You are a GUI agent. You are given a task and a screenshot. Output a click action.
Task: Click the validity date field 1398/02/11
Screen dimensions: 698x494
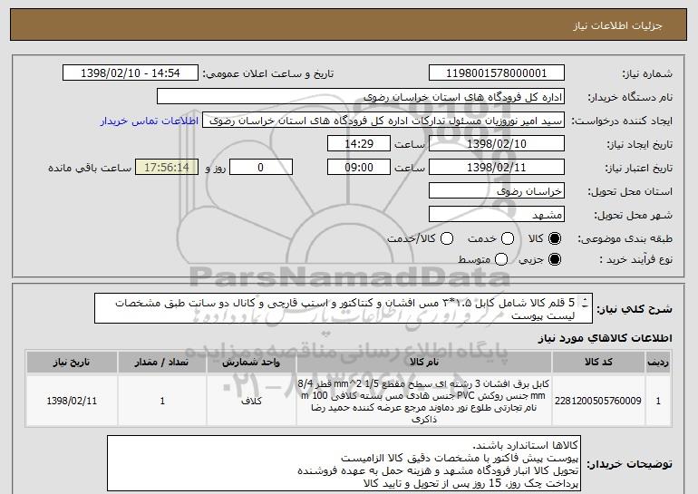click(x=497, y=168)
